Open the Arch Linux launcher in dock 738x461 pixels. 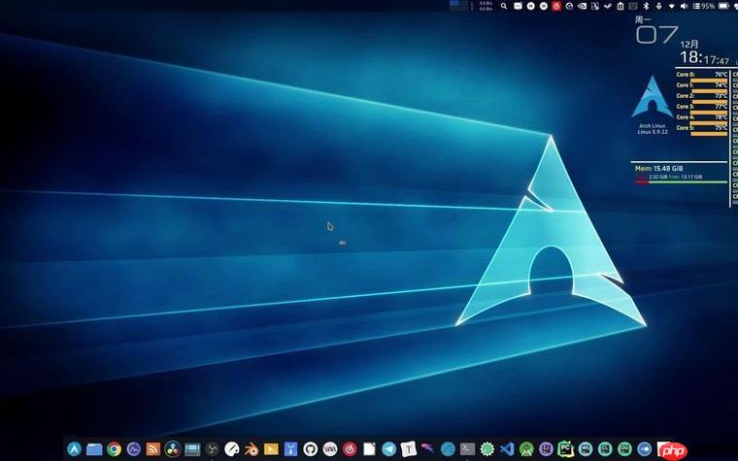click(x=74, y=449)
